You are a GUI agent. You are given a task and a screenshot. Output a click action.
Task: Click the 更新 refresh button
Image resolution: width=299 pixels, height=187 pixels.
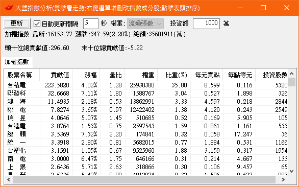[x=17, y=24]
